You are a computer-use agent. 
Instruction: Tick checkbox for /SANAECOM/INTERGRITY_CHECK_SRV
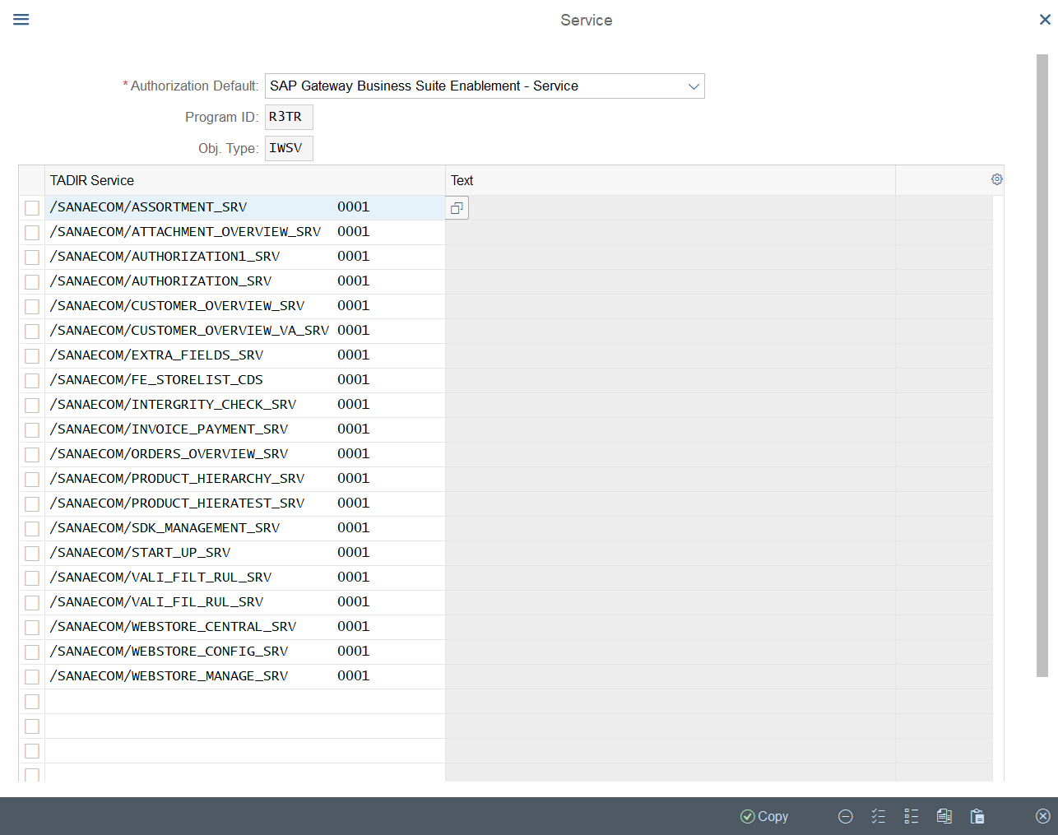32,406
